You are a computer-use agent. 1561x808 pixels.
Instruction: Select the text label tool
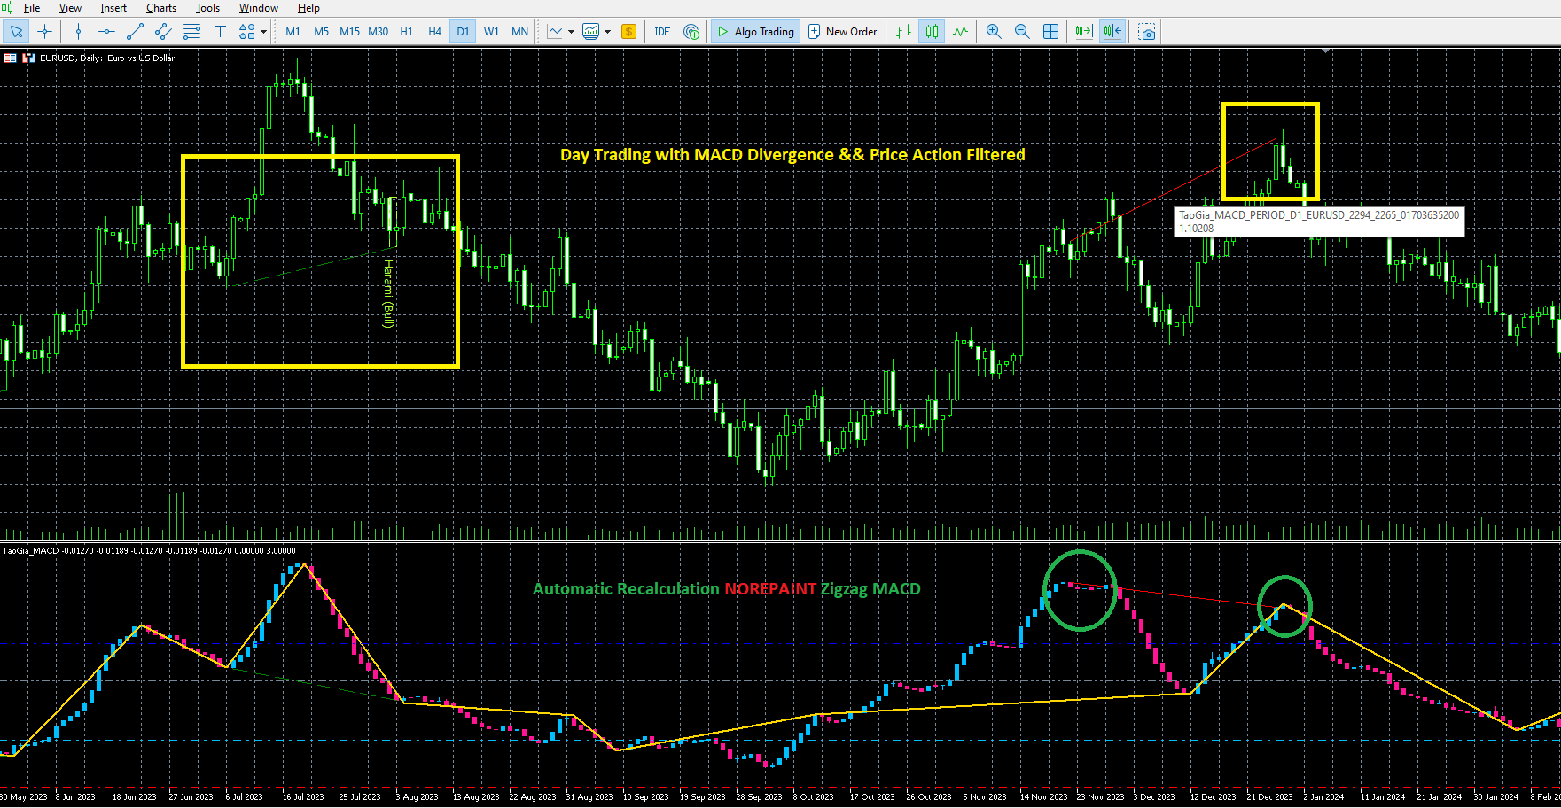pos(220,32)
